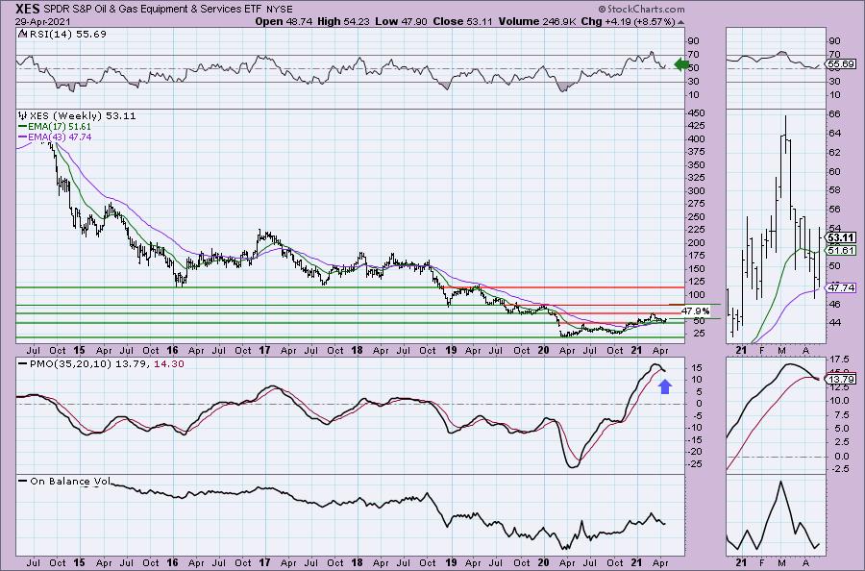Click the RSI(14) 55.69 indicator label
This screenshot has height=571, width=865.
tap(66, 34)
